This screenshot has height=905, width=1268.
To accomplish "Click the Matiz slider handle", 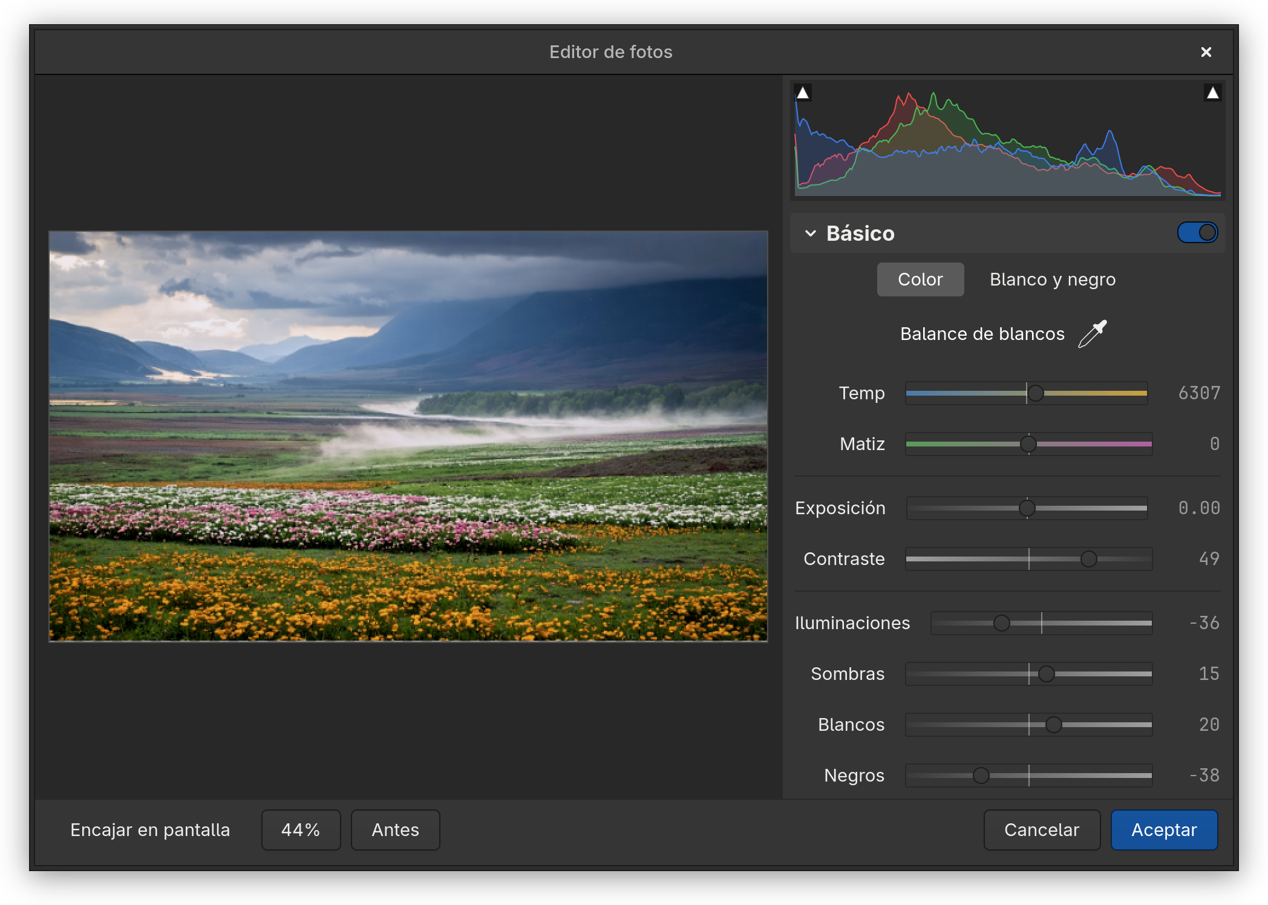I will coord(1028,444).
